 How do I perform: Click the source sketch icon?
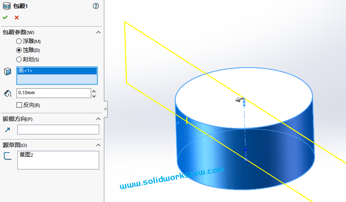point(7,156)
